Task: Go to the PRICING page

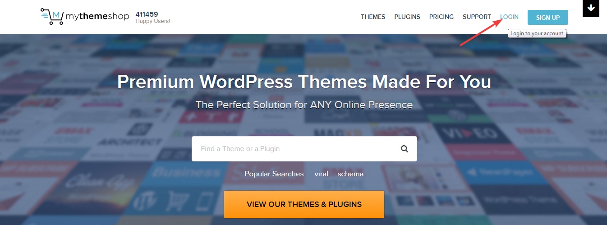Action: 441,17
